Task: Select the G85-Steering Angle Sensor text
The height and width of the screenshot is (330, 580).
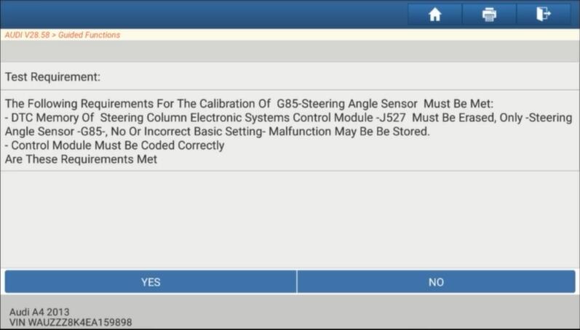Action: pyautogui.click(x=347, y=103)
